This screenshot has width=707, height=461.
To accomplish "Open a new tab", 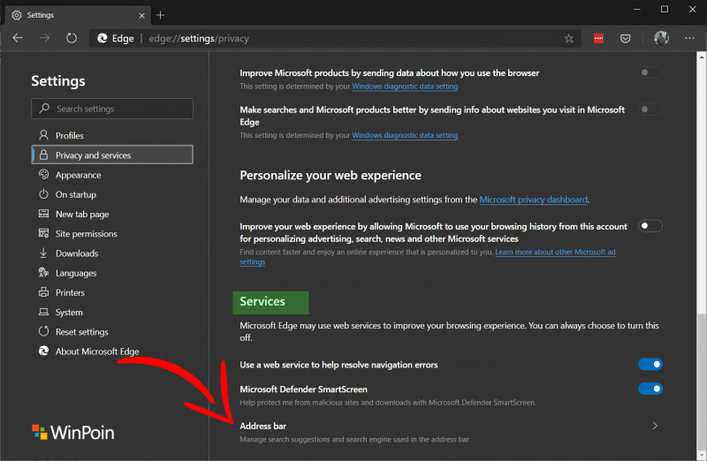I will tap(160, 15).
